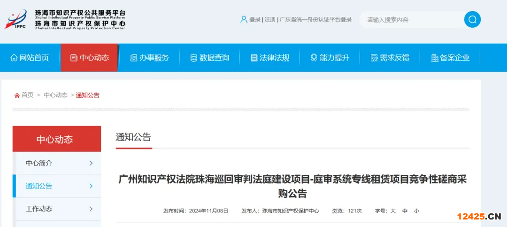Expand the 工作动态 sidebar chevron
The image size is (507, 227).
click(91, 209)
